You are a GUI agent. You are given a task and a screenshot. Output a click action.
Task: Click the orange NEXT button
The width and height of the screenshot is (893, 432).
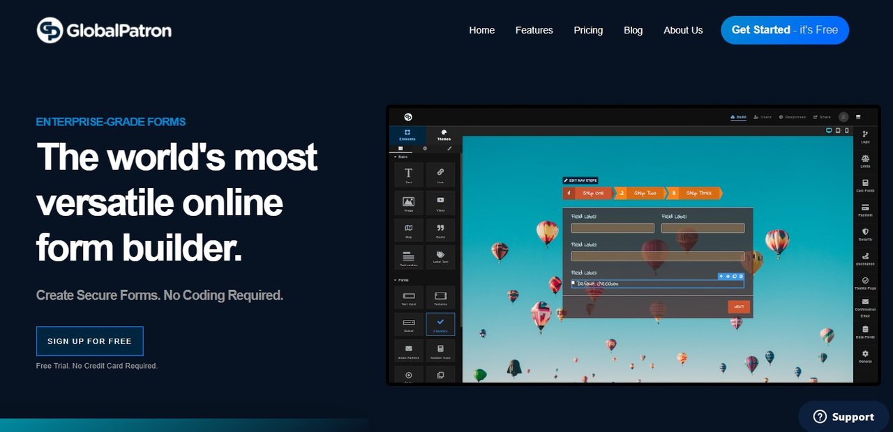[739, 307]
